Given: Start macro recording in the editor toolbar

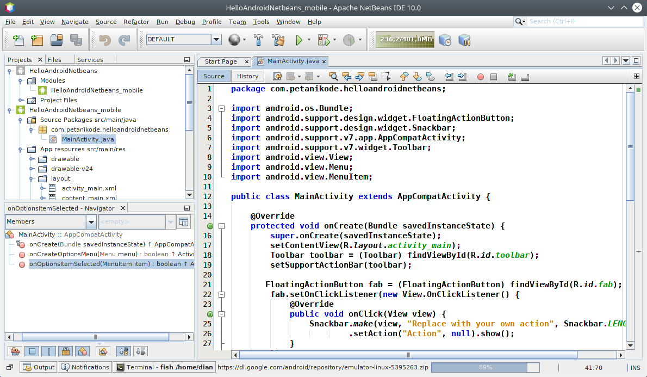Looking at the screenshot, I should coord(480,77).
